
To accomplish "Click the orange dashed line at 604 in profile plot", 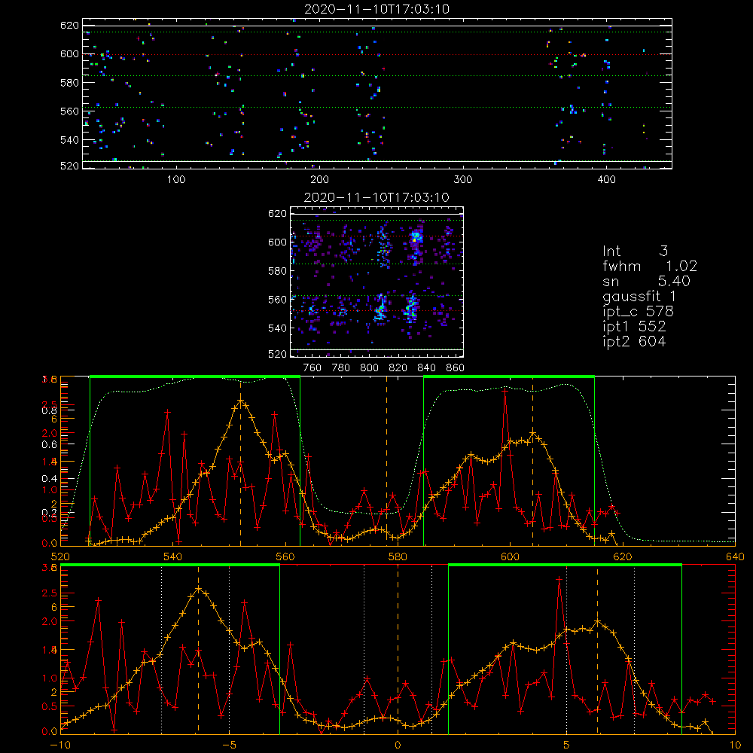I will coord(532,461).
